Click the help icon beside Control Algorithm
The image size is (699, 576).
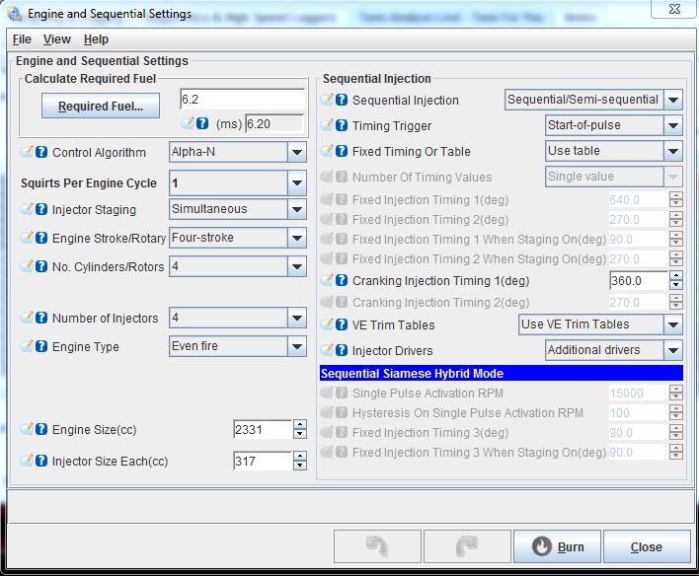click(x=41, y=152)
